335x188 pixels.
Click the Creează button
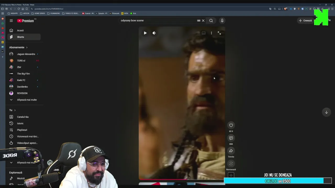point(305,21)
